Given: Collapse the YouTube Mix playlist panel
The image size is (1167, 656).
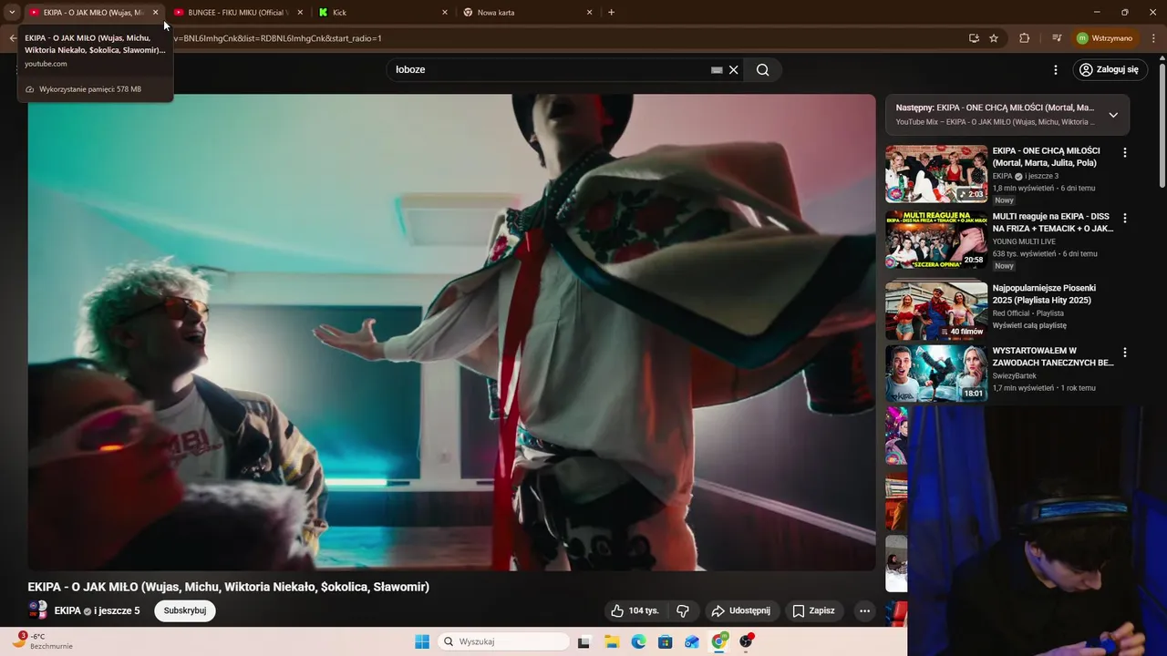Looking at the screenshot, I should click(1113, 115).
